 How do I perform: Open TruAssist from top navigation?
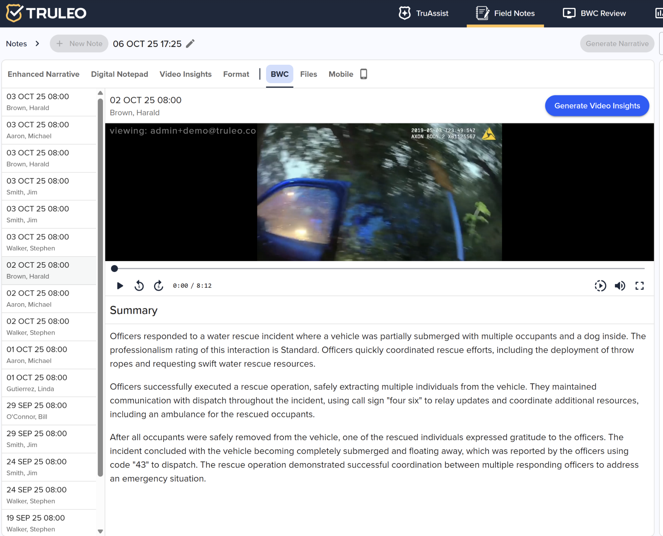pos(423,13)
